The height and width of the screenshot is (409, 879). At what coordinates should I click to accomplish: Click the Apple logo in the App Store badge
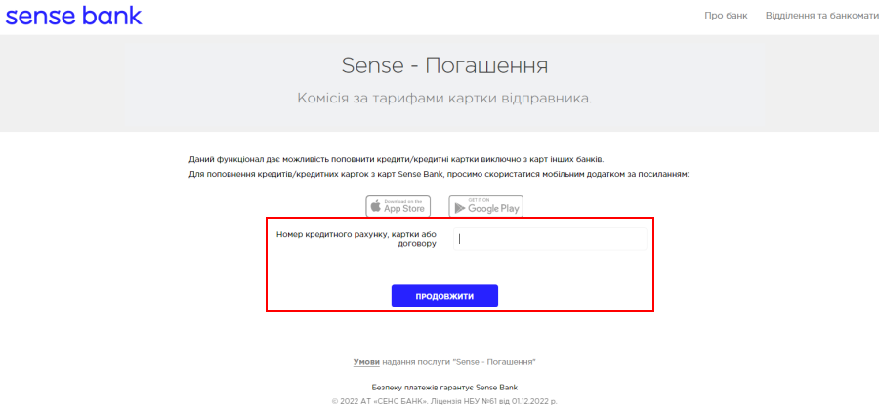pyautogui.click(x=376, y=206)
